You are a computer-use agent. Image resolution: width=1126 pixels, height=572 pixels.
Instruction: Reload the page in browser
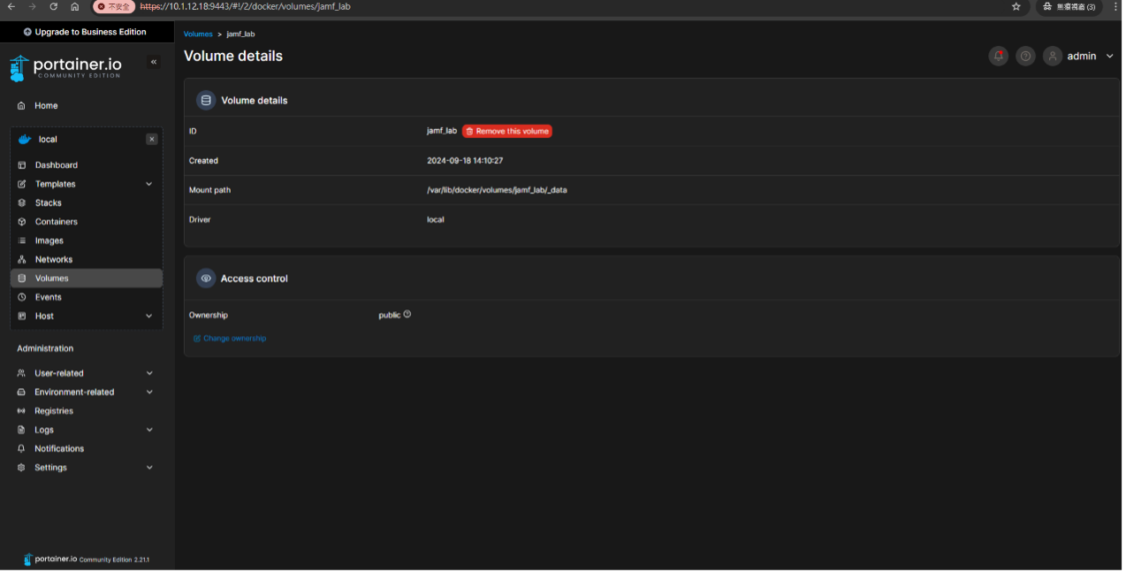[x=53, y=6]
